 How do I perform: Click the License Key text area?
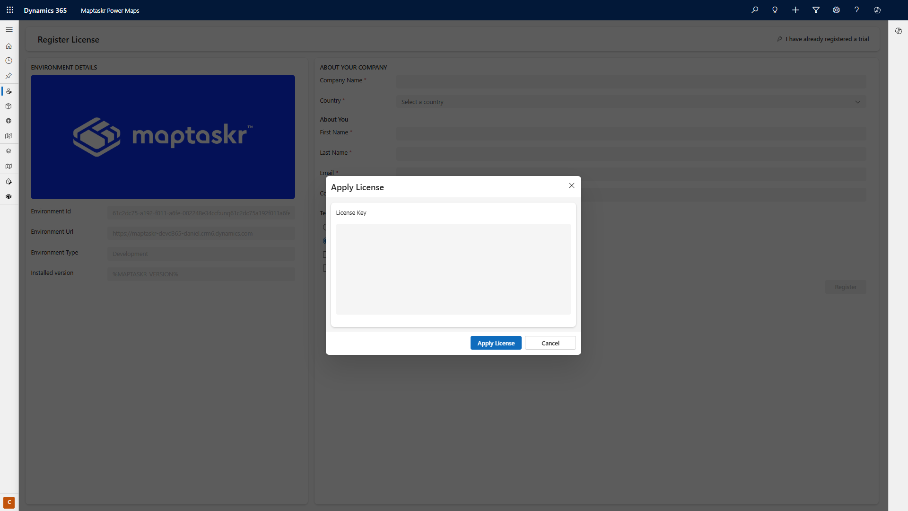(x=453, y=269)
